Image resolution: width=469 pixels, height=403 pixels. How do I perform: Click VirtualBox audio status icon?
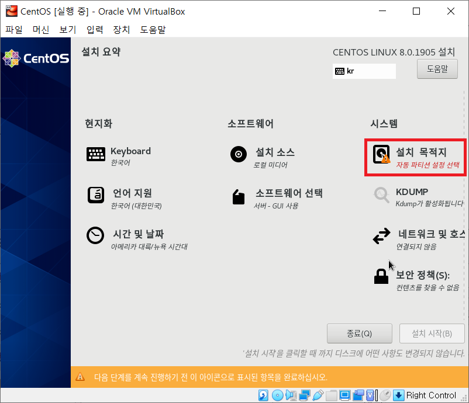tap(291, 395)
